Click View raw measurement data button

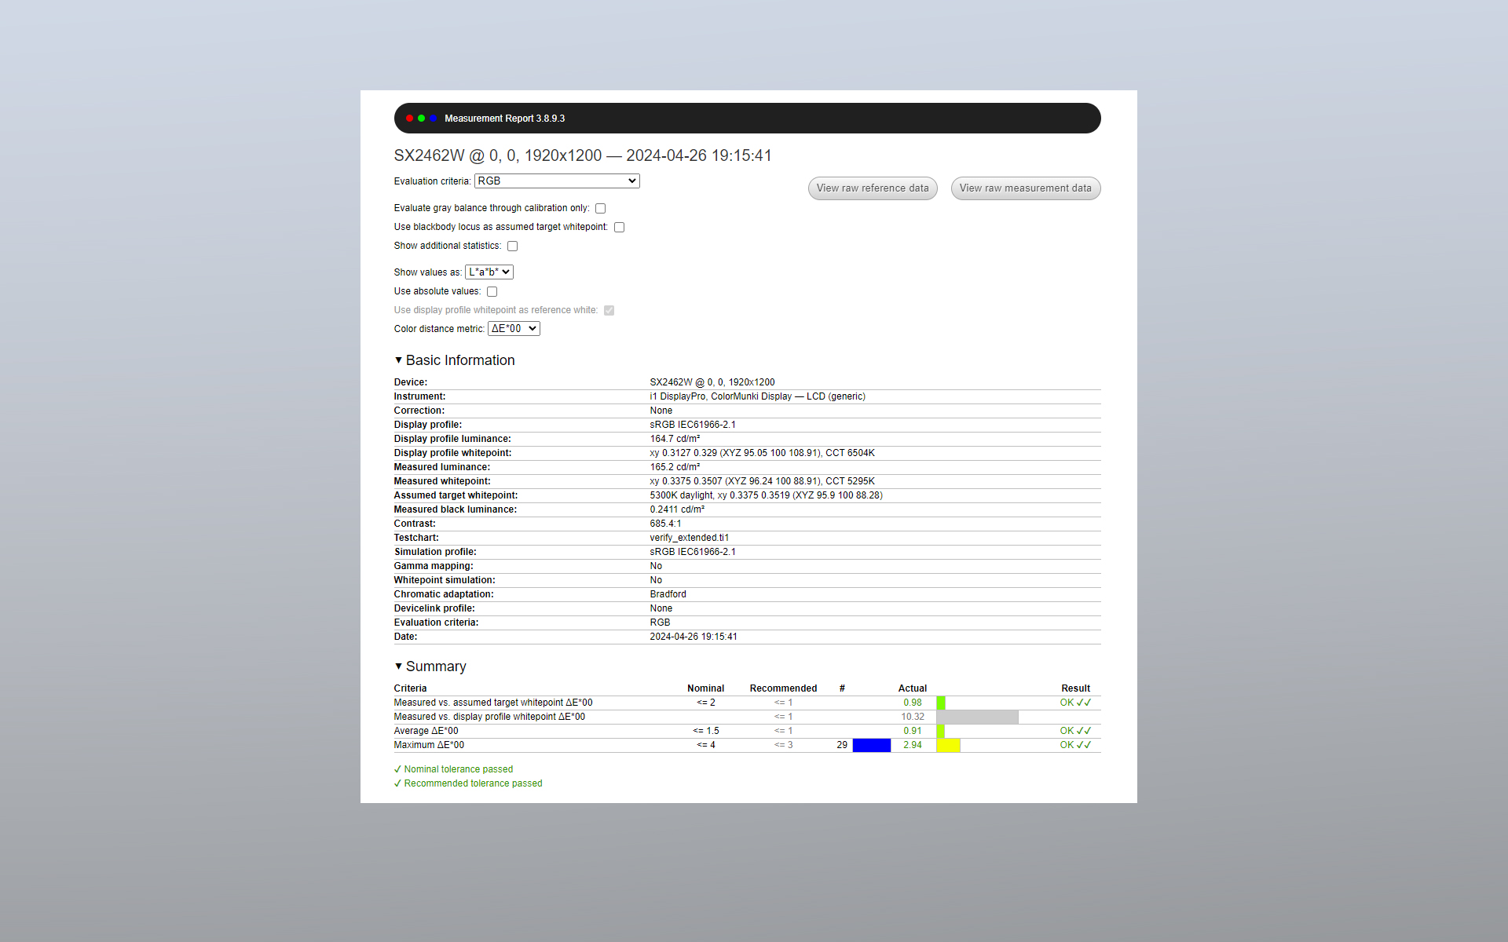1025,188
